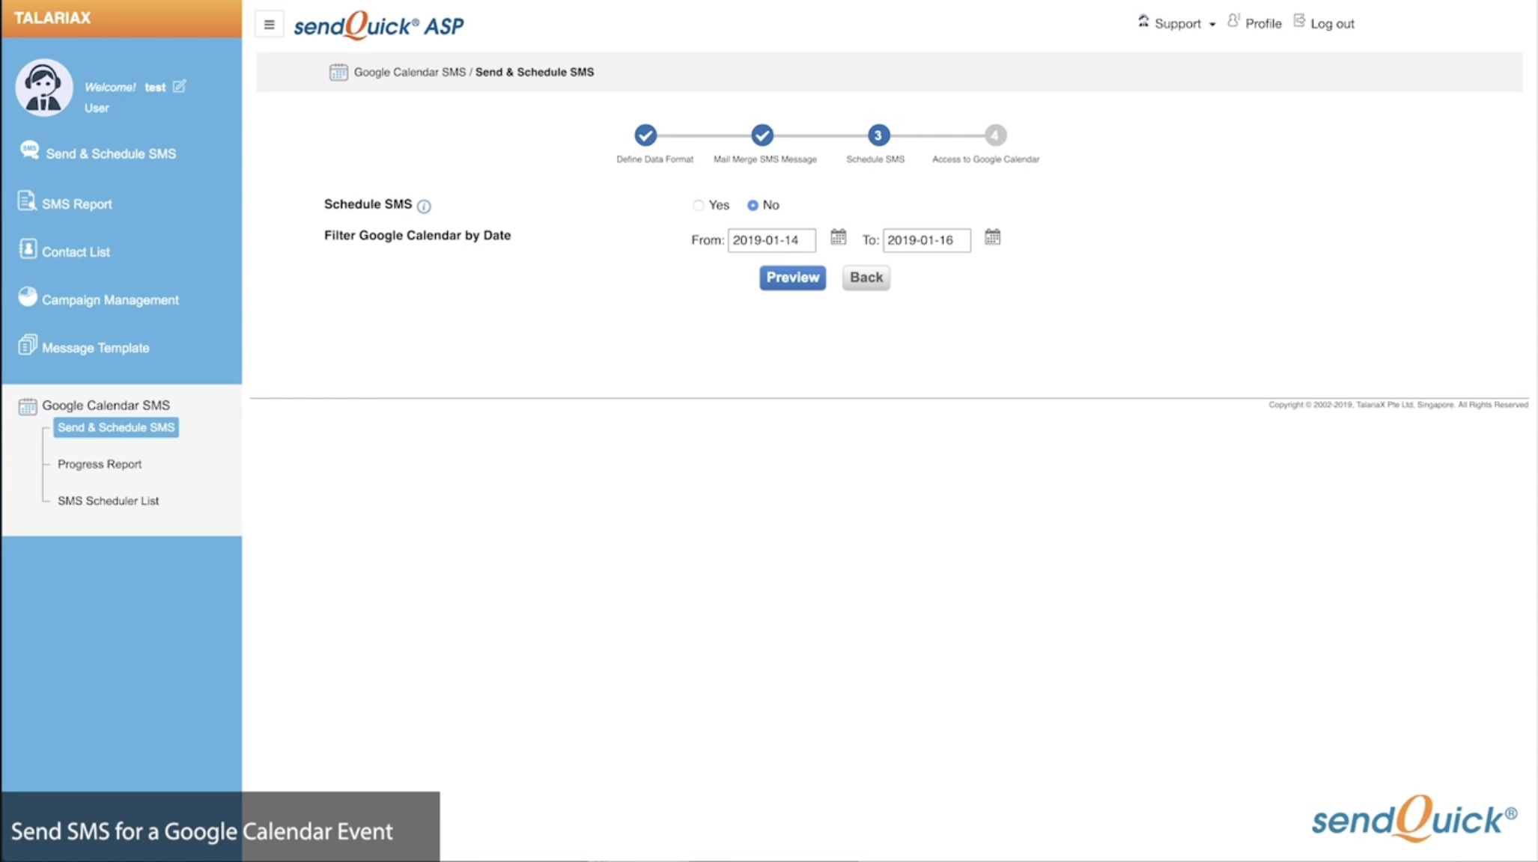Click the user avatar image
Screen dimensions: 1538x862
(x=43, y=88)
